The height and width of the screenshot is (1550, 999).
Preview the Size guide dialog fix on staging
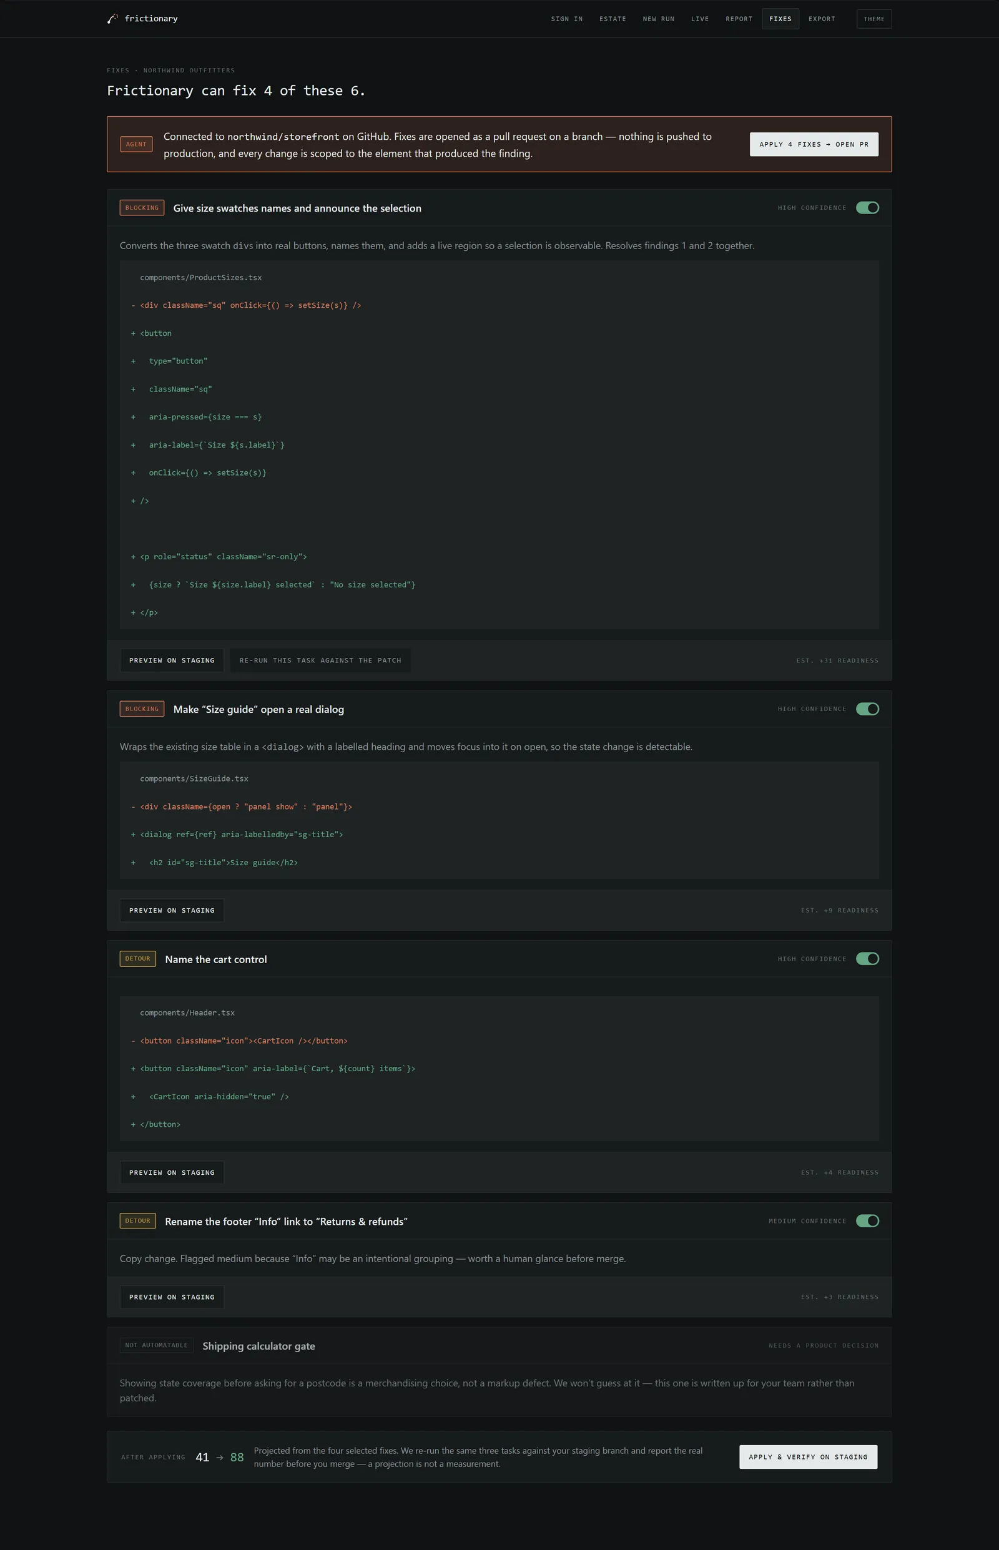[x=172, y=911]
